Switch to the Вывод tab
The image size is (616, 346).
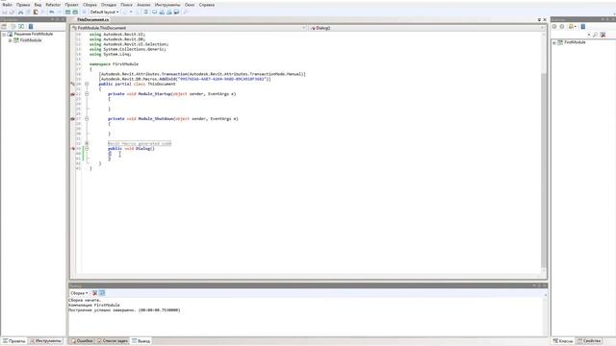click(x=141, y=341)
